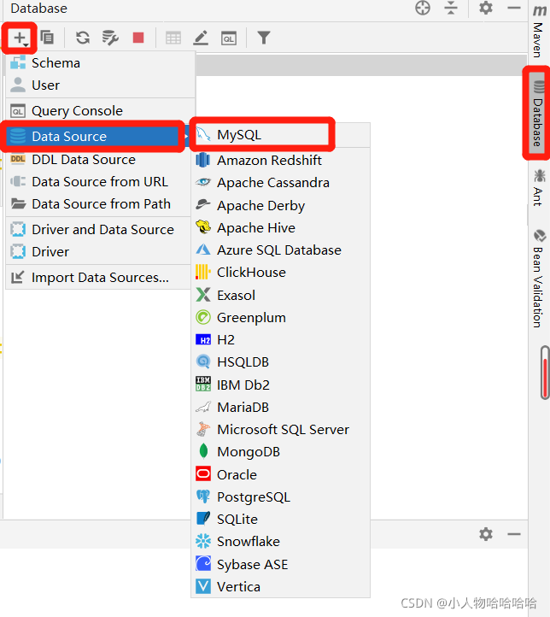The height and width of the screenshot is (617, 550).
Task: Select ClickHouse data source
Action: [281, 273]
